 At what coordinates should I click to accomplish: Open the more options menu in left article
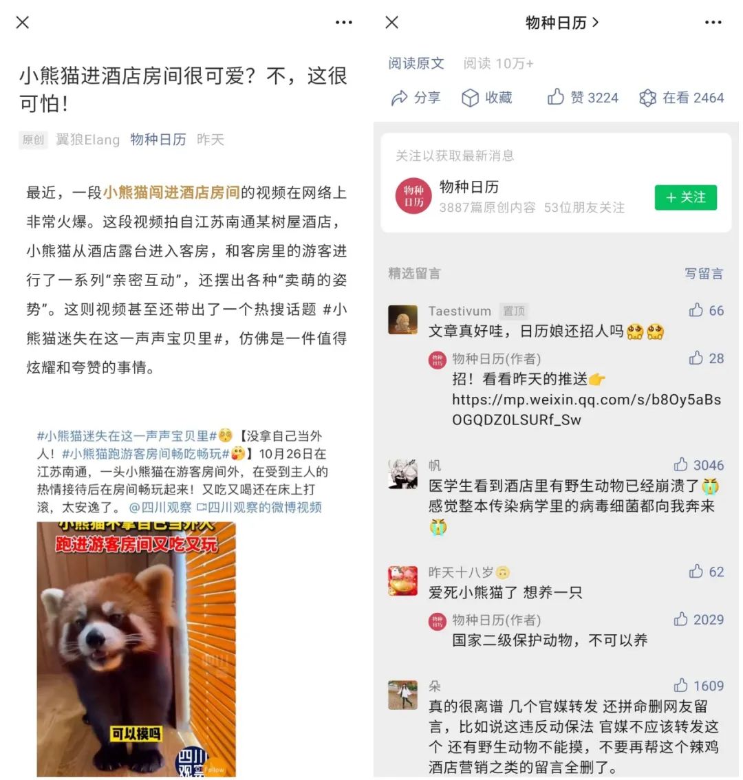point(343,23)
